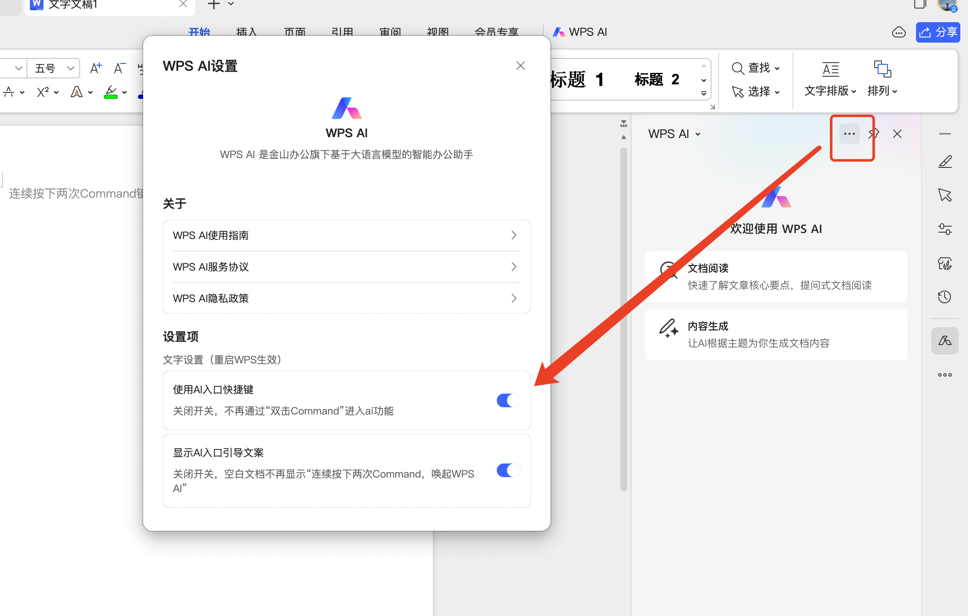
Task: Close the WPS AI side panel
Action: click(x=897, y=134)
